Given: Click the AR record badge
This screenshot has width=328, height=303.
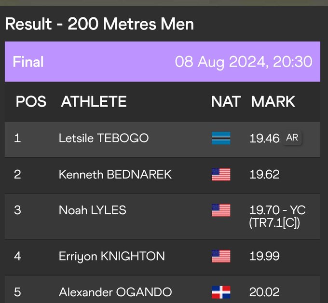Looking at the screenshot, I should pos(292,138).
